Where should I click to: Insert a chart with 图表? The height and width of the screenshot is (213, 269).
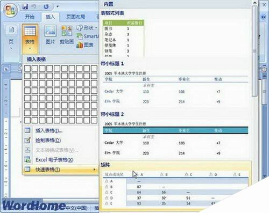click(x=85, y=45)
